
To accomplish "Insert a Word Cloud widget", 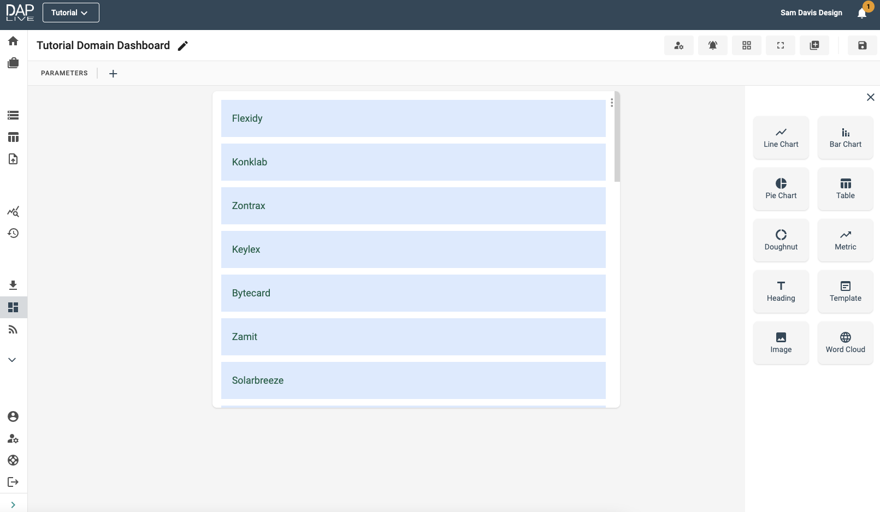I will point(845,343).
